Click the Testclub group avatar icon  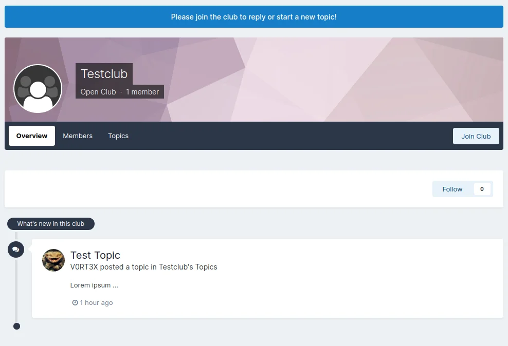pos(38,89)
